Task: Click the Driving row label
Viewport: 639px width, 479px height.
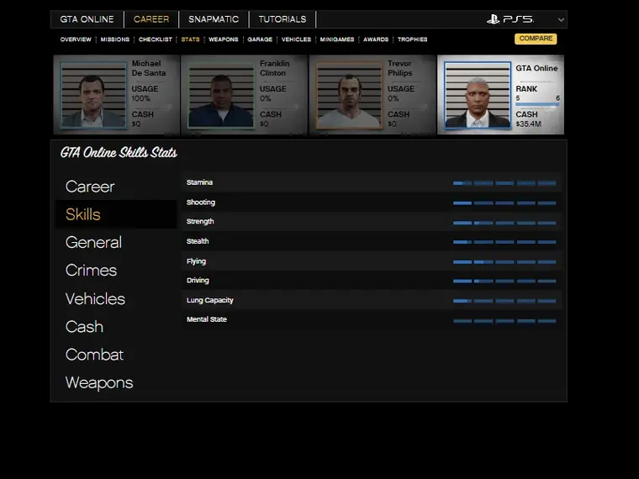Action: tap(198, 280)
